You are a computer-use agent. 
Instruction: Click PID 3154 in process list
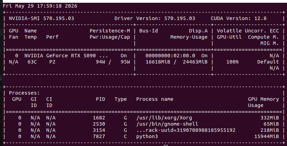[x=99, y=130]
